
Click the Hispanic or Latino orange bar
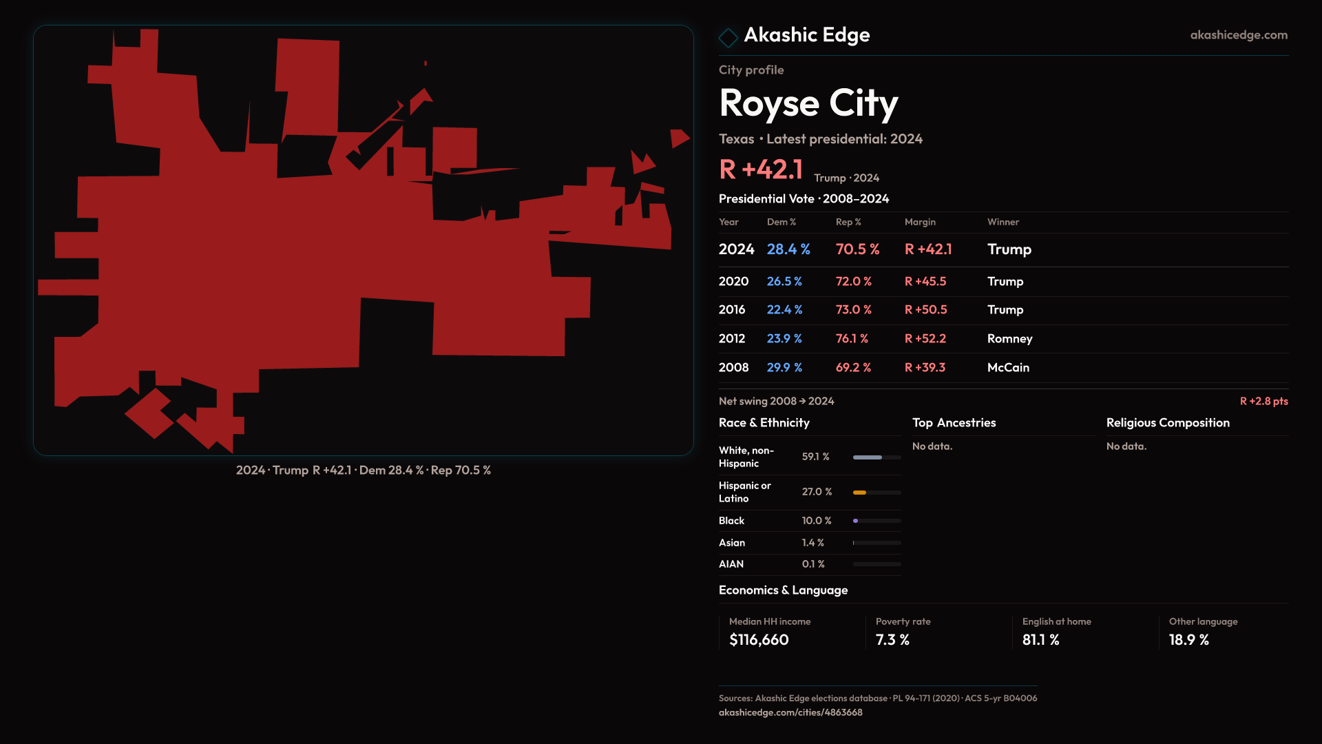(861, 493)
